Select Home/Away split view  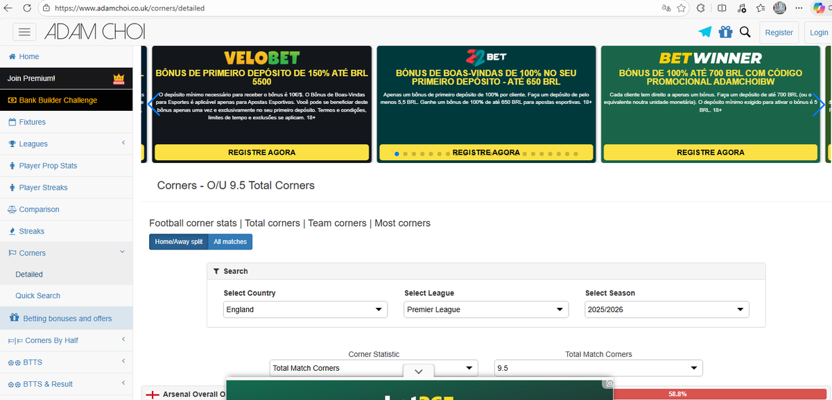[179, 242]
